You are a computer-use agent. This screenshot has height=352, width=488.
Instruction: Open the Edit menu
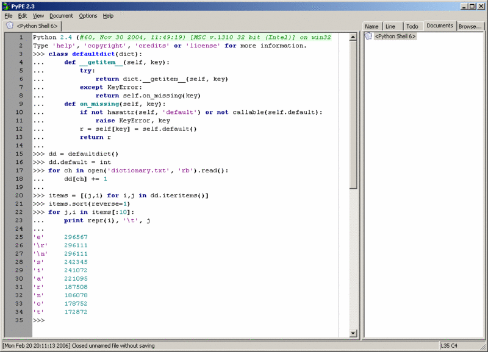click(23, 16)
